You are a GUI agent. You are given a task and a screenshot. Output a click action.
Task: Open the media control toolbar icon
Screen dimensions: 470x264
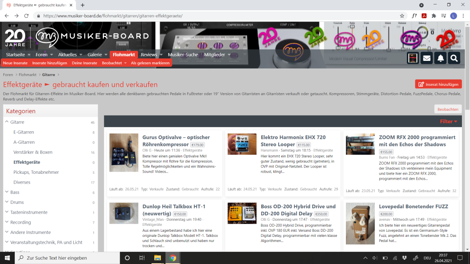(x=444, y=16)
